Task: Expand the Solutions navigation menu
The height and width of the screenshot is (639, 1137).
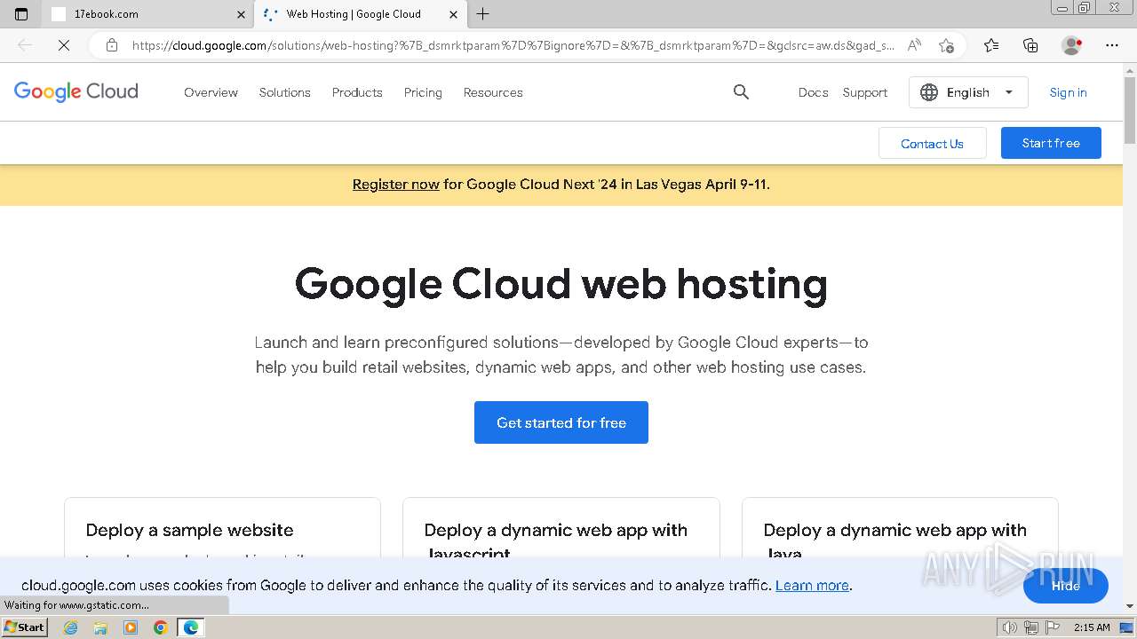Action: coord(284,92)
